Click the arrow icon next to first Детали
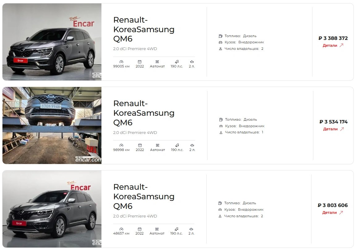This screenshot has width=356, height=250. click(x=341, y=45)
